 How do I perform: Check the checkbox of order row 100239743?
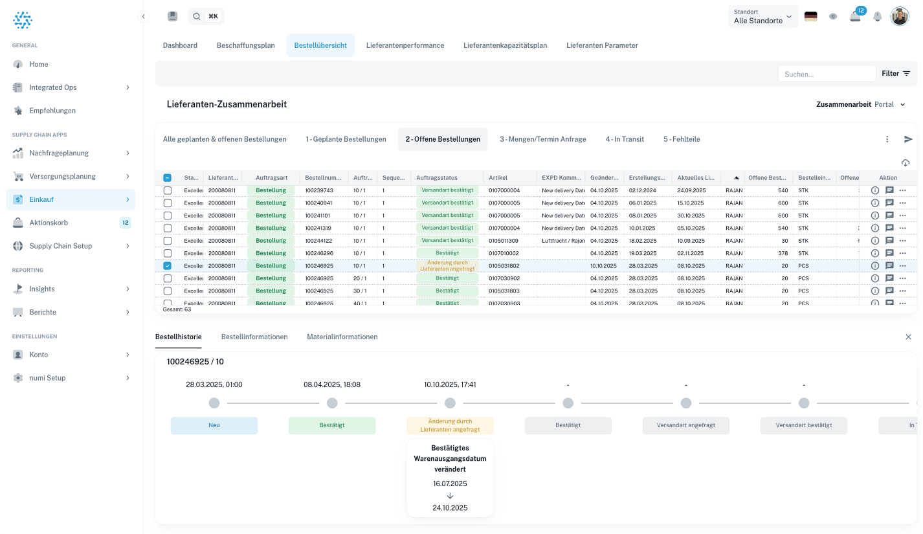[167, 190]
